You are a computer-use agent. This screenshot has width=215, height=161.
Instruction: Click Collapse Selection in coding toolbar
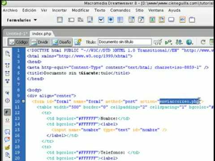tap(8, 73)
